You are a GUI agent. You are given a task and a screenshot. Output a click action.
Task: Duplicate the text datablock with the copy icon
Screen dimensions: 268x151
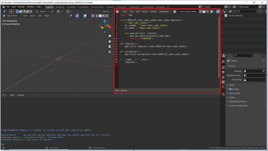tap(201, 12)
